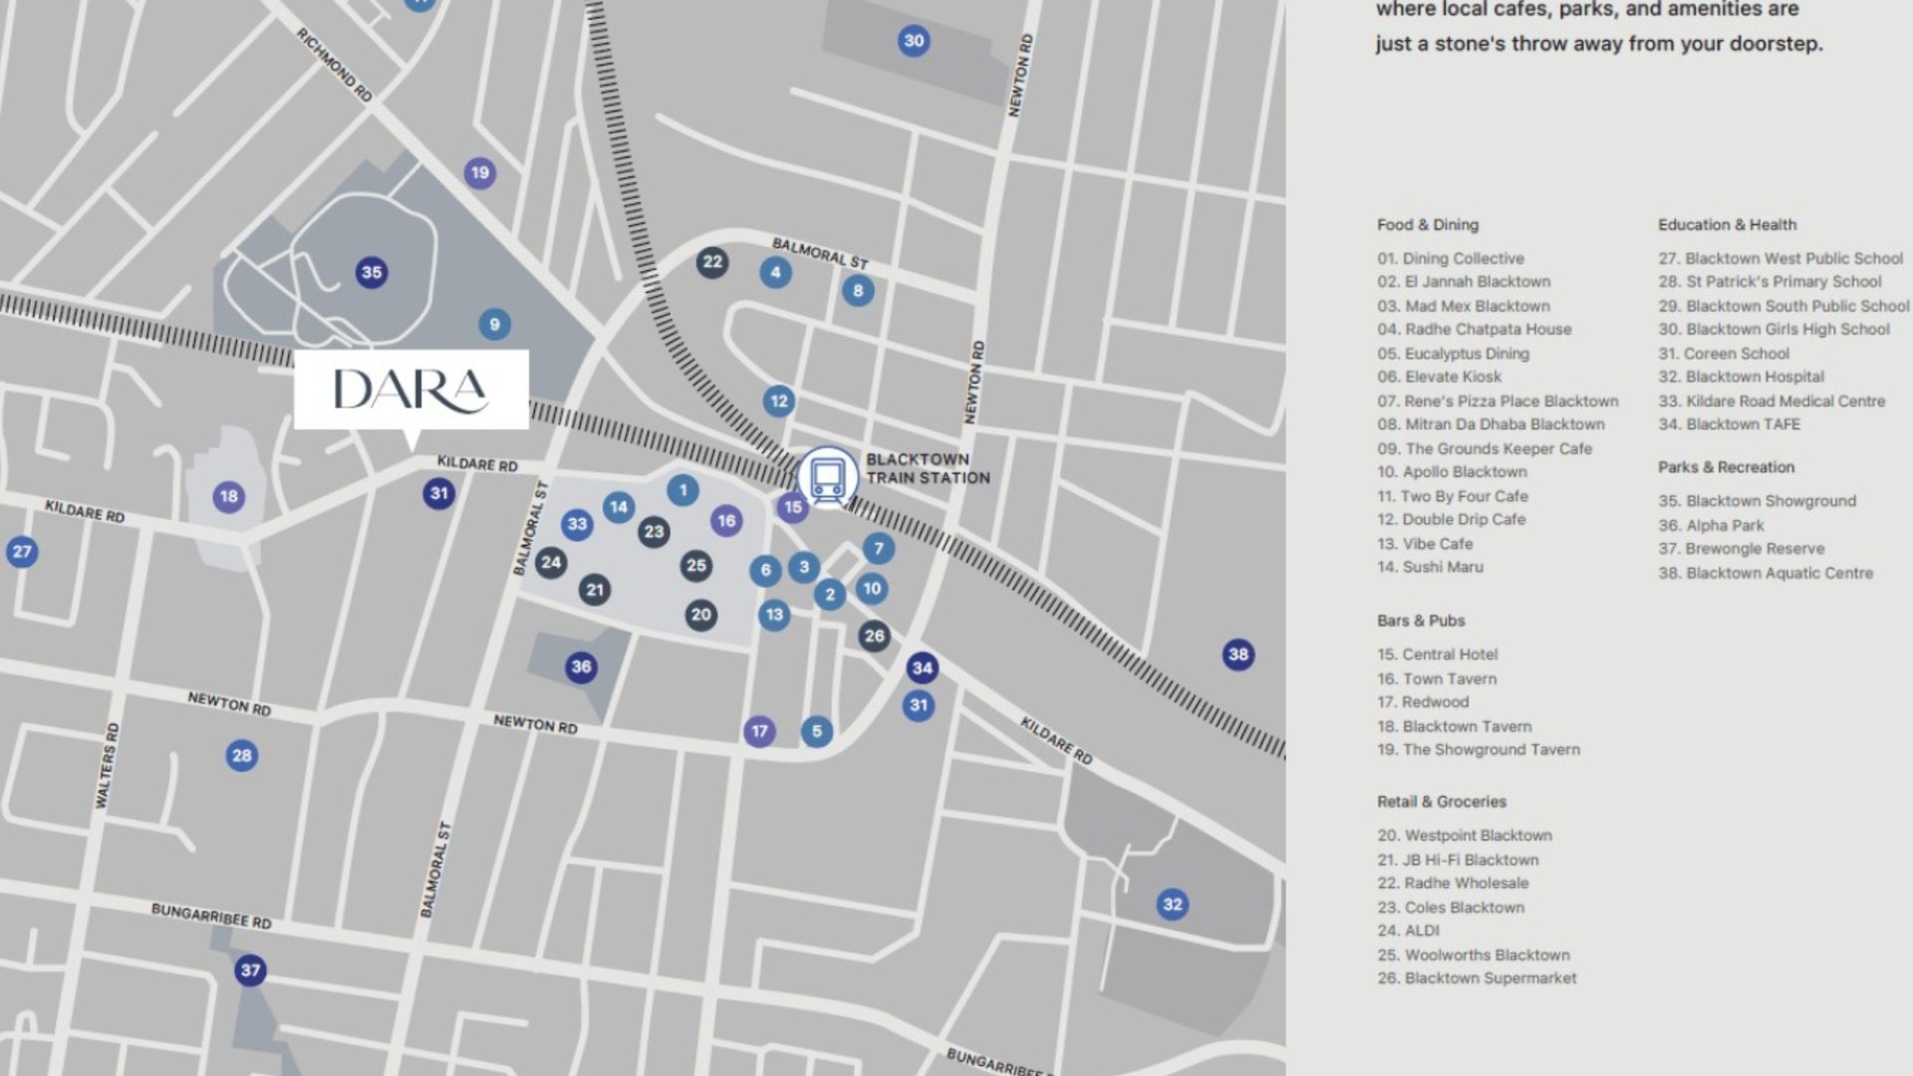Select map marker 16 Town Tavern
This screenshot has height=1076, width=1913.
[726, 520]
